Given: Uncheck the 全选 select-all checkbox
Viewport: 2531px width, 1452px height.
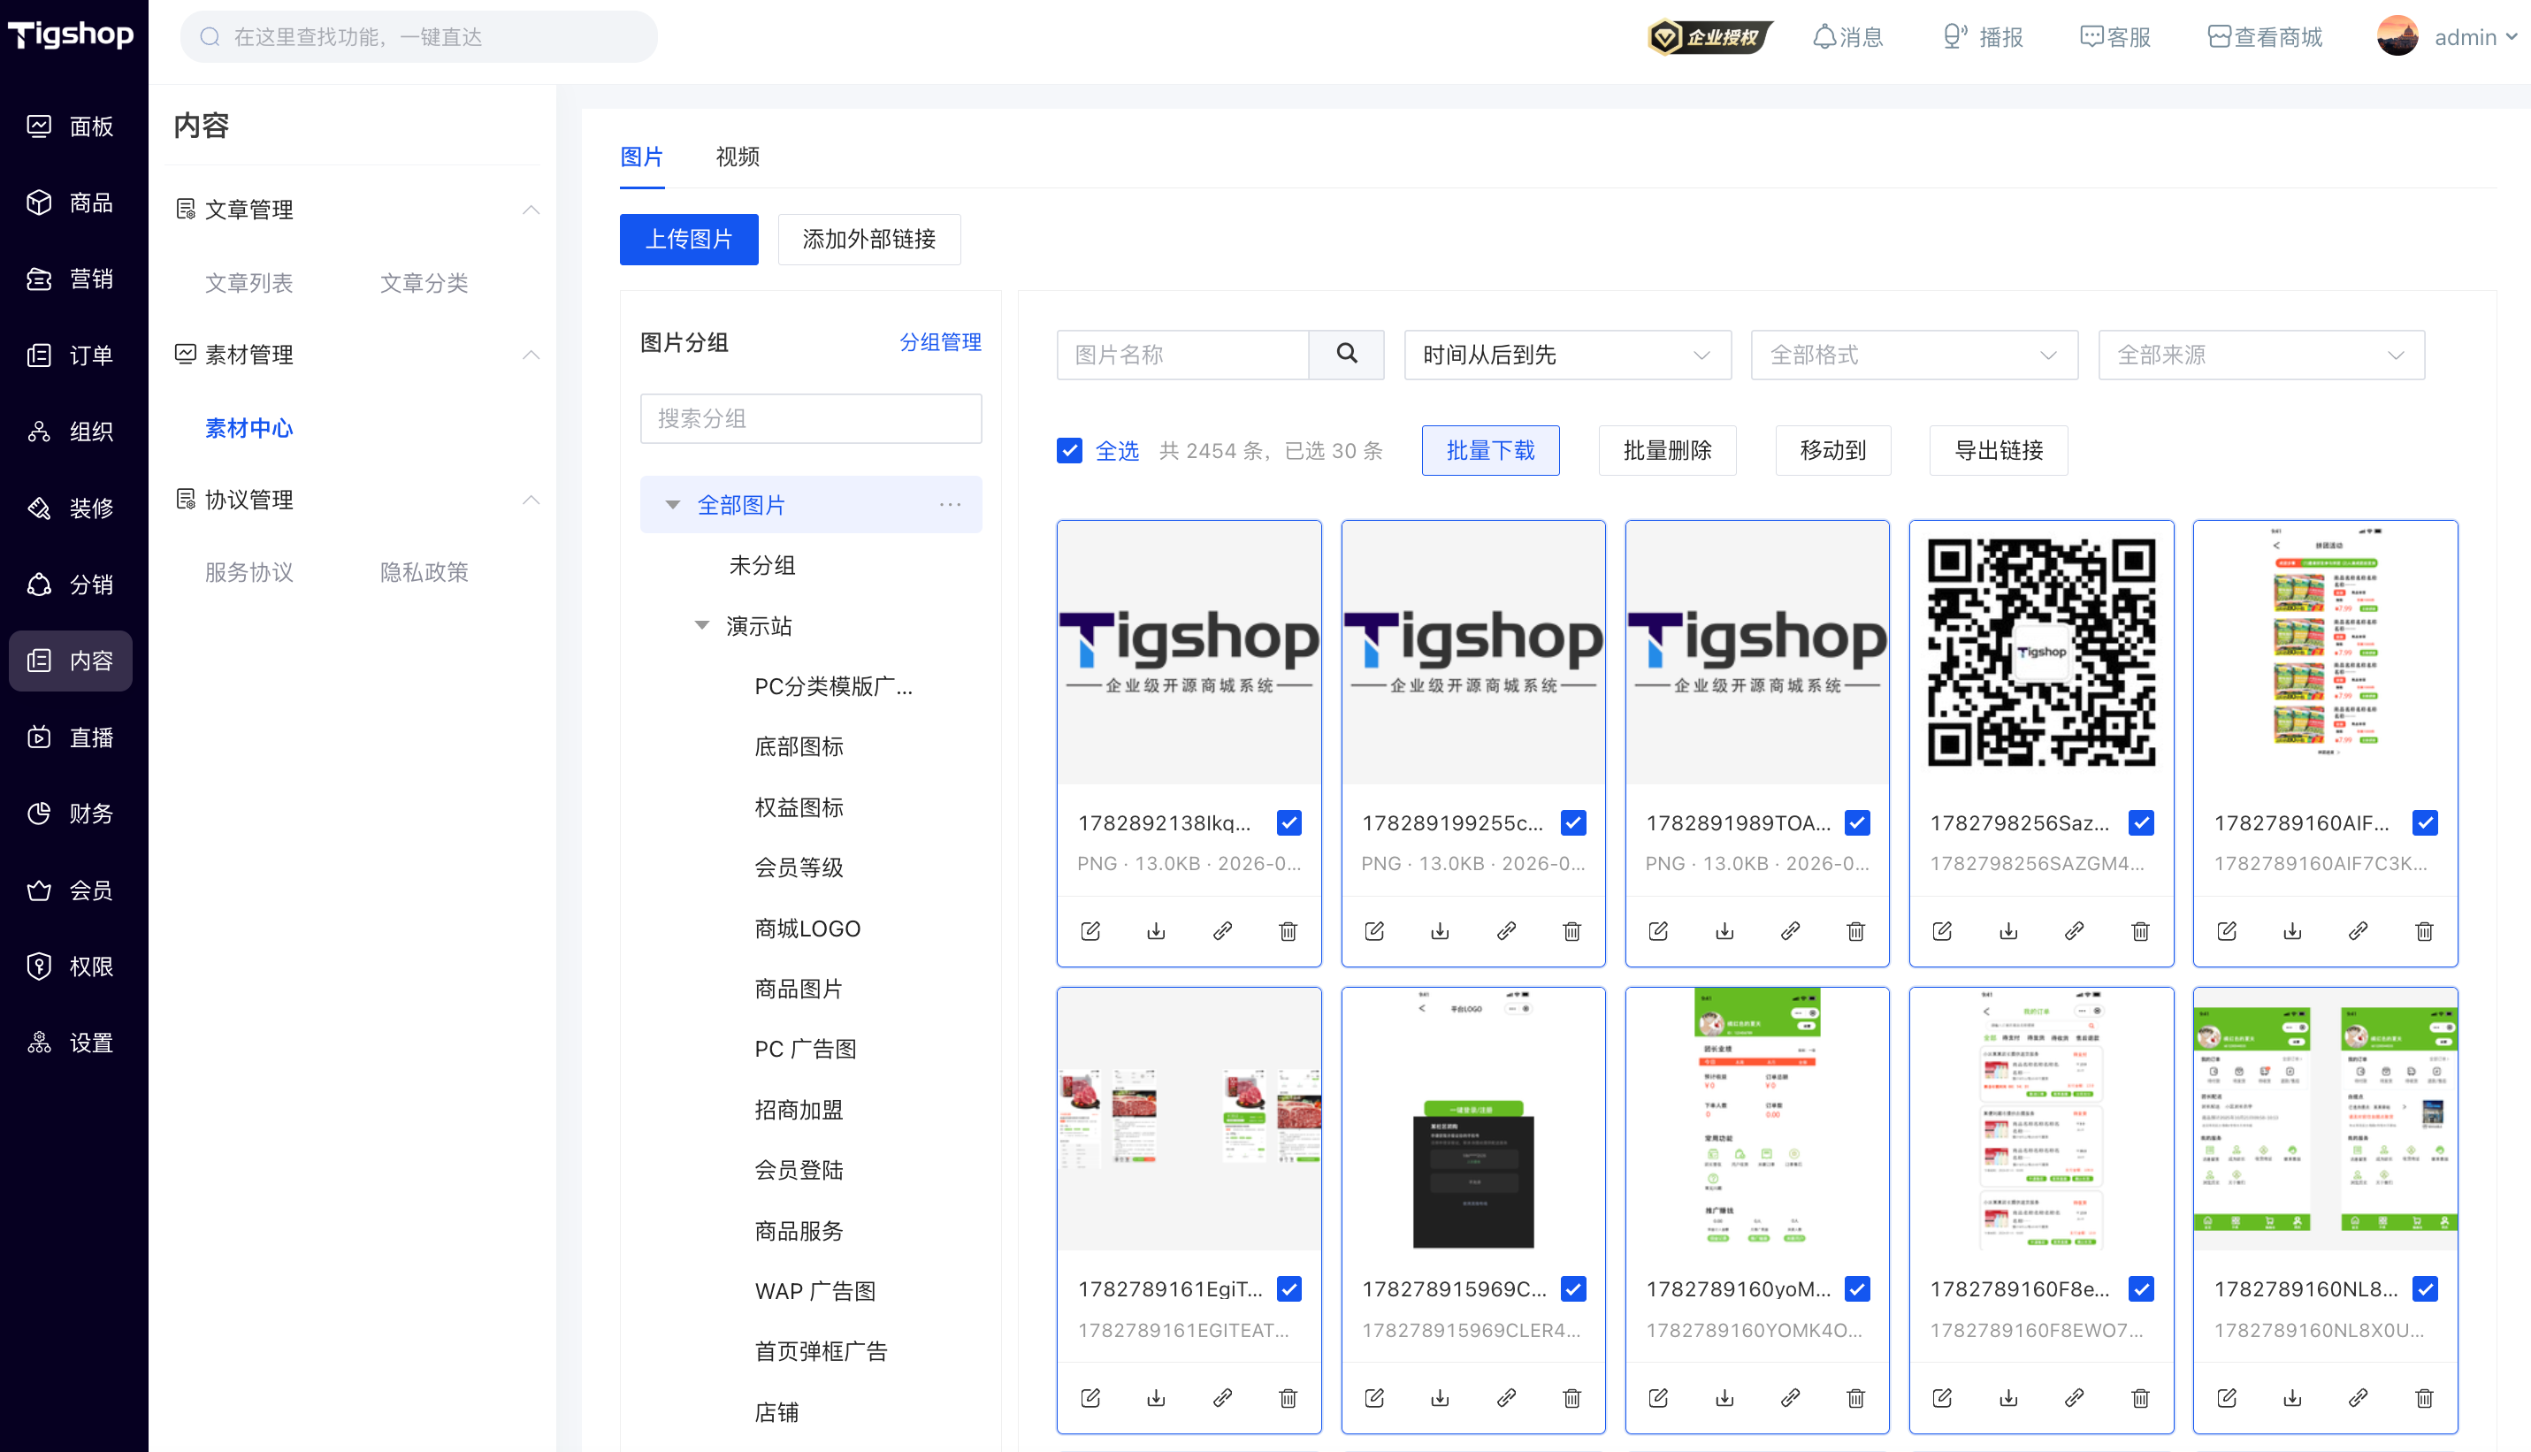Looking at the screenshot, I should (1069, 451).
